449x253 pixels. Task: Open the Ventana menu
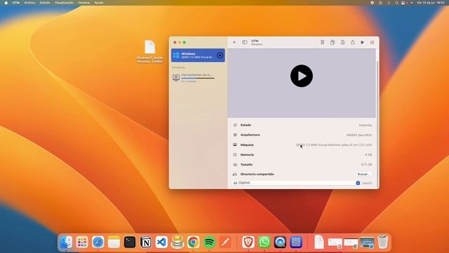click(84, 3)
